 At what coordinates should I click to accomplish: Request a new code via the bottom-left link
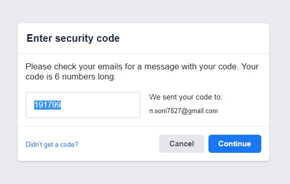tap(52, 144)
